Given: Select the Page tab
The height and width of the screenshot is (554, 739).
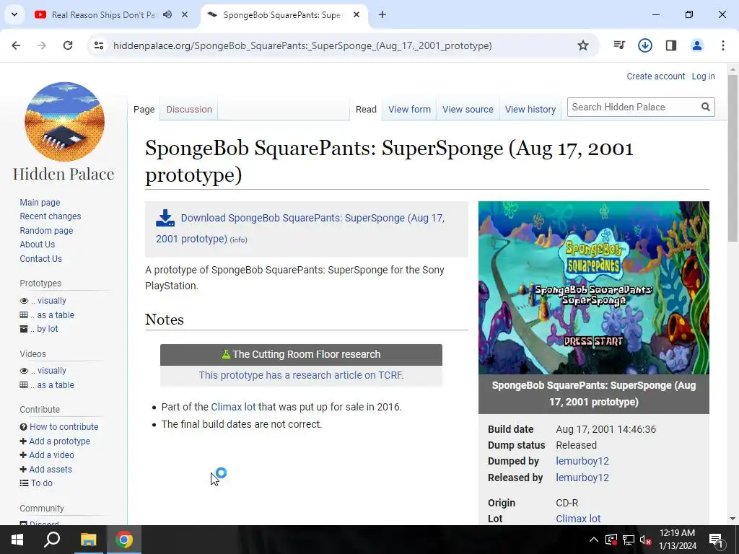Looking at the screenshot, I should click(144, 110).
